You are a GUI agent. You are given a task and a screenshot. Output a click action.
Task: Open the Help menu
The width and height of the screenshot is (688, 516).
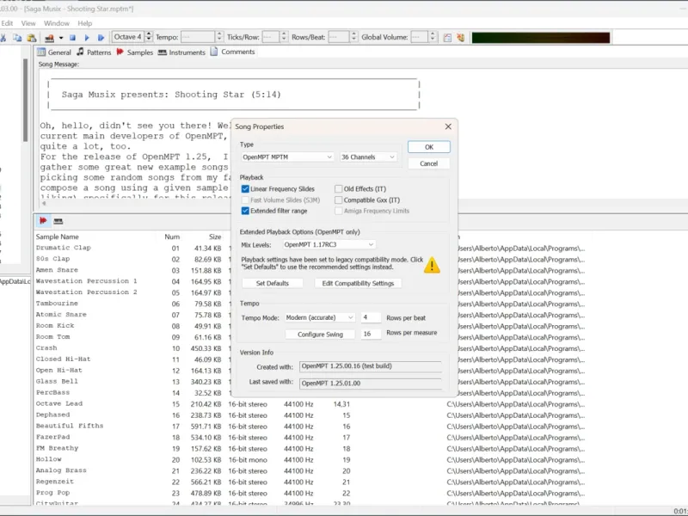click(x=84, y=23)
